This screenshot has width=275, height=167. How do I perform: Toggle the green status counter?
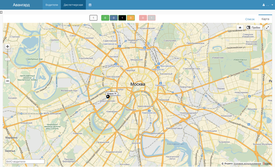tap(105, 18)
